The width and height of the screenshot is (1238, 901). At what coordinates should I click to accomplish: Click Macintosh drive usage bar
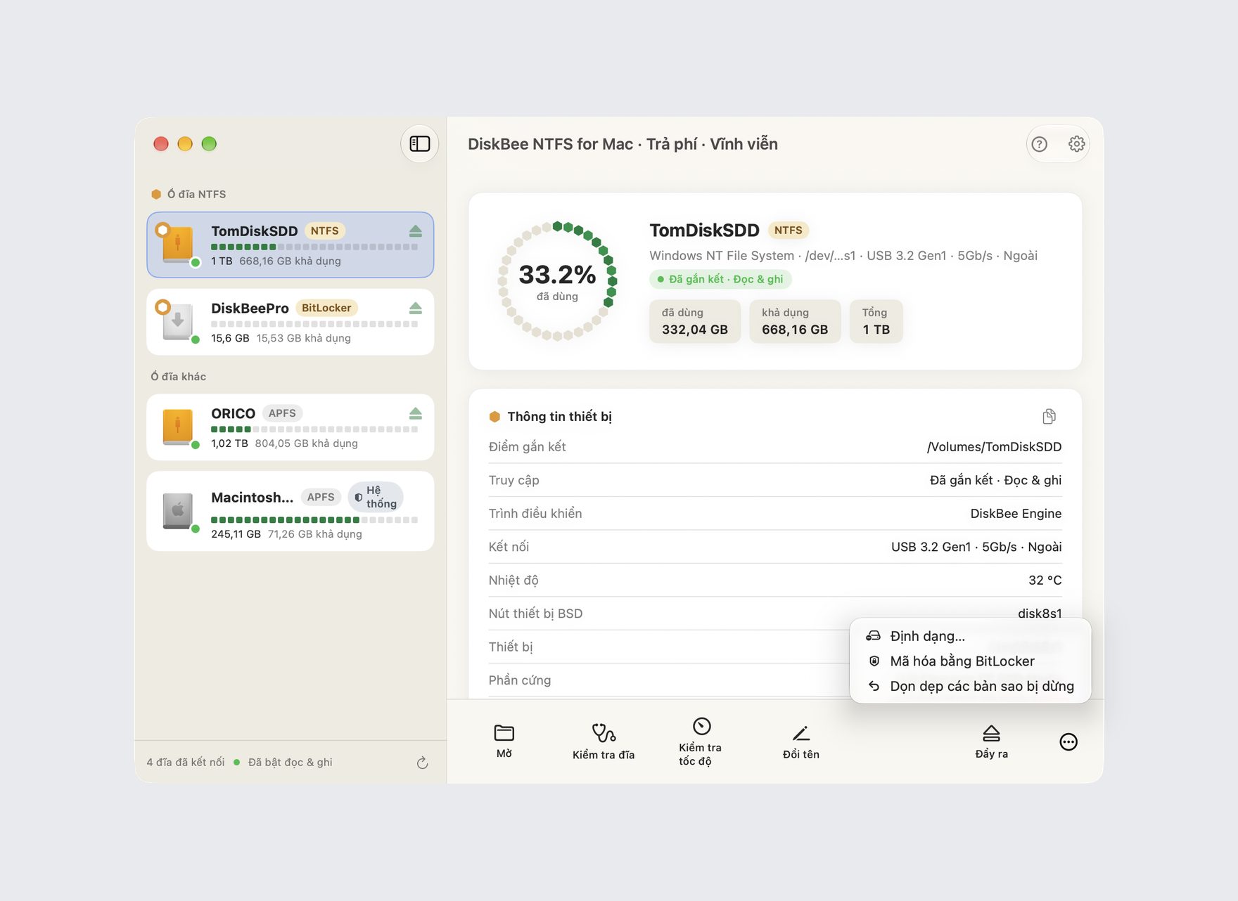[314, 520]
